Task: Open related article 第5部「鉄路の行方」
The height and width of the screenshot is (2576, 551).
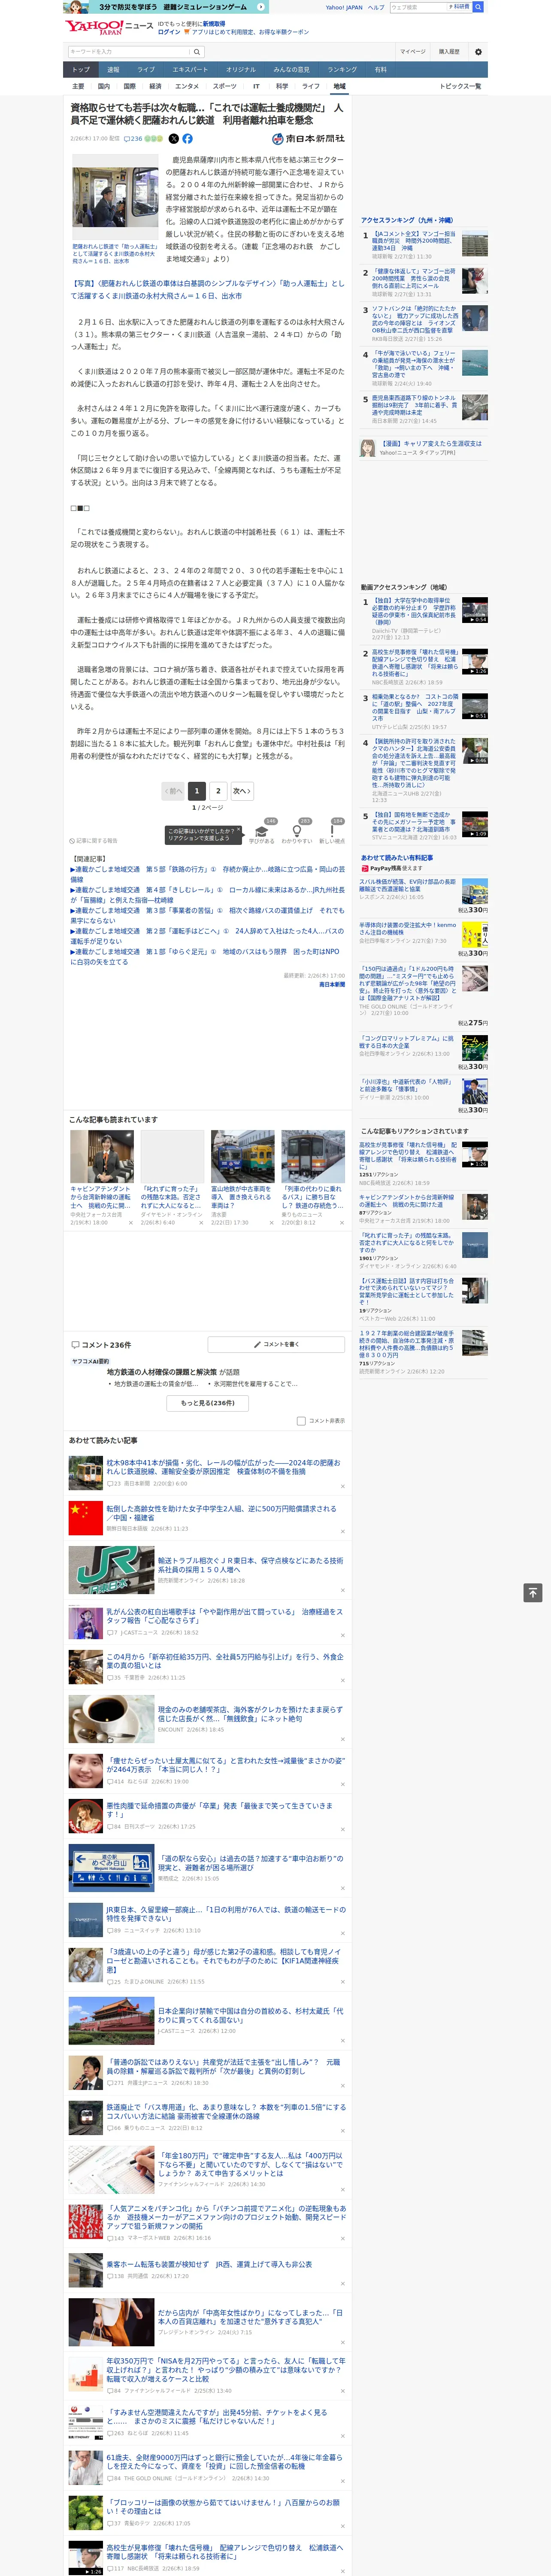Action: 208,874
